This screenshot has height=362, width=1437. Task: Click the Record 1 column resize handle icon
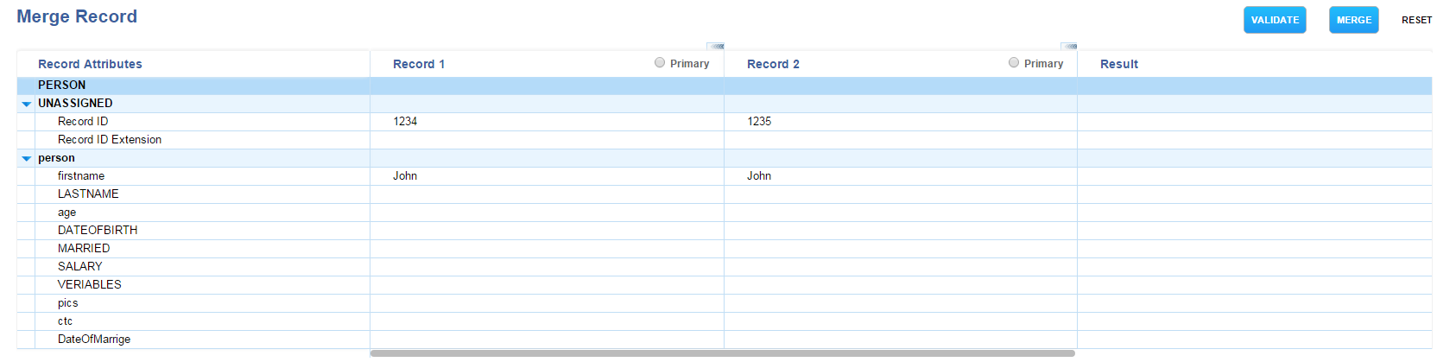tap(715, 46)
